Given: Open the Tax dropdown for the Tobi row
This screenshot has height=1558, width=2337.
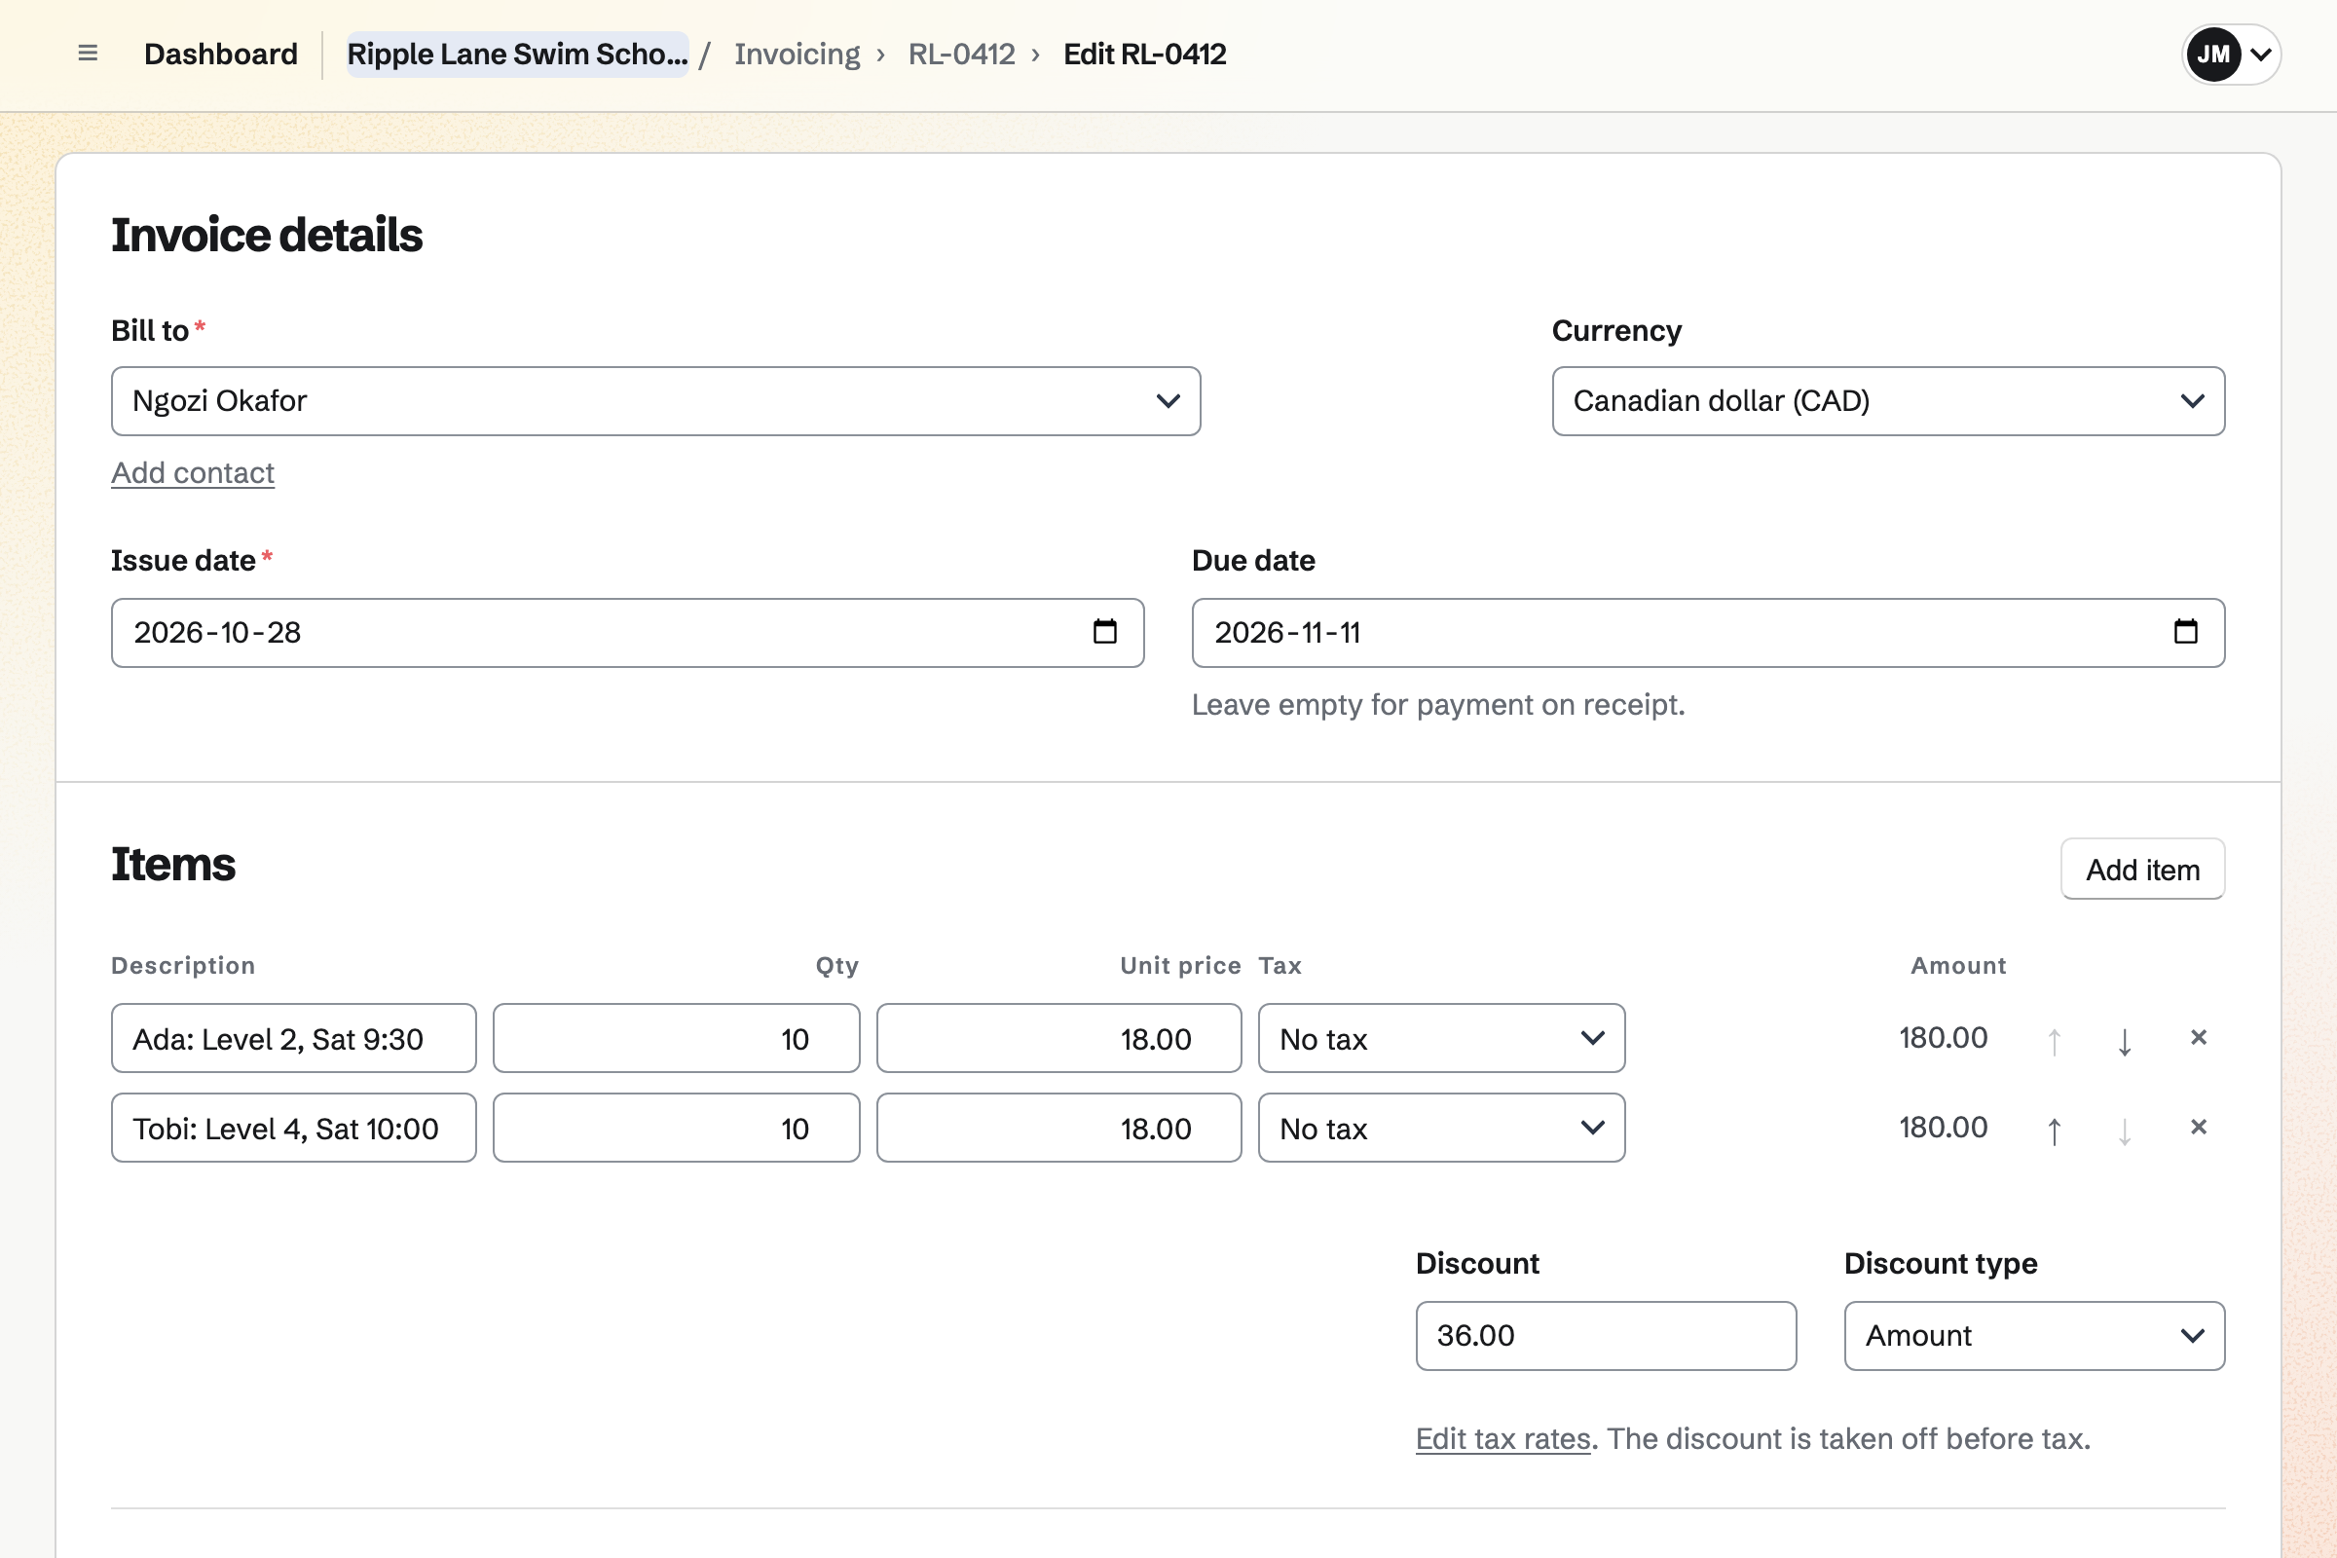Looking at the screenshot, I should pos(1441,1128).
